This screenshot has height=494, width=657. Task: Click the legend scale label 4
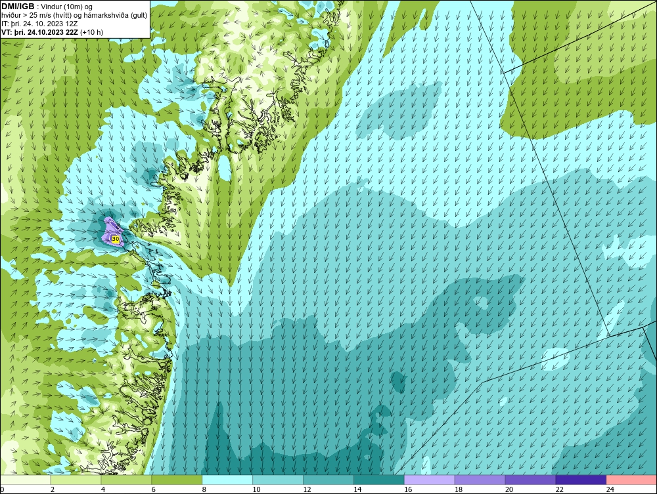click(103, 489)
